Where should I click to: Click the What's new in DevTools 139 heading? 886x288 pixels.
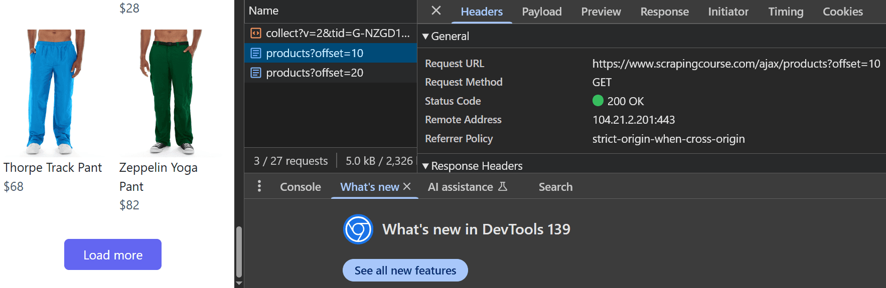click(476, 229)
